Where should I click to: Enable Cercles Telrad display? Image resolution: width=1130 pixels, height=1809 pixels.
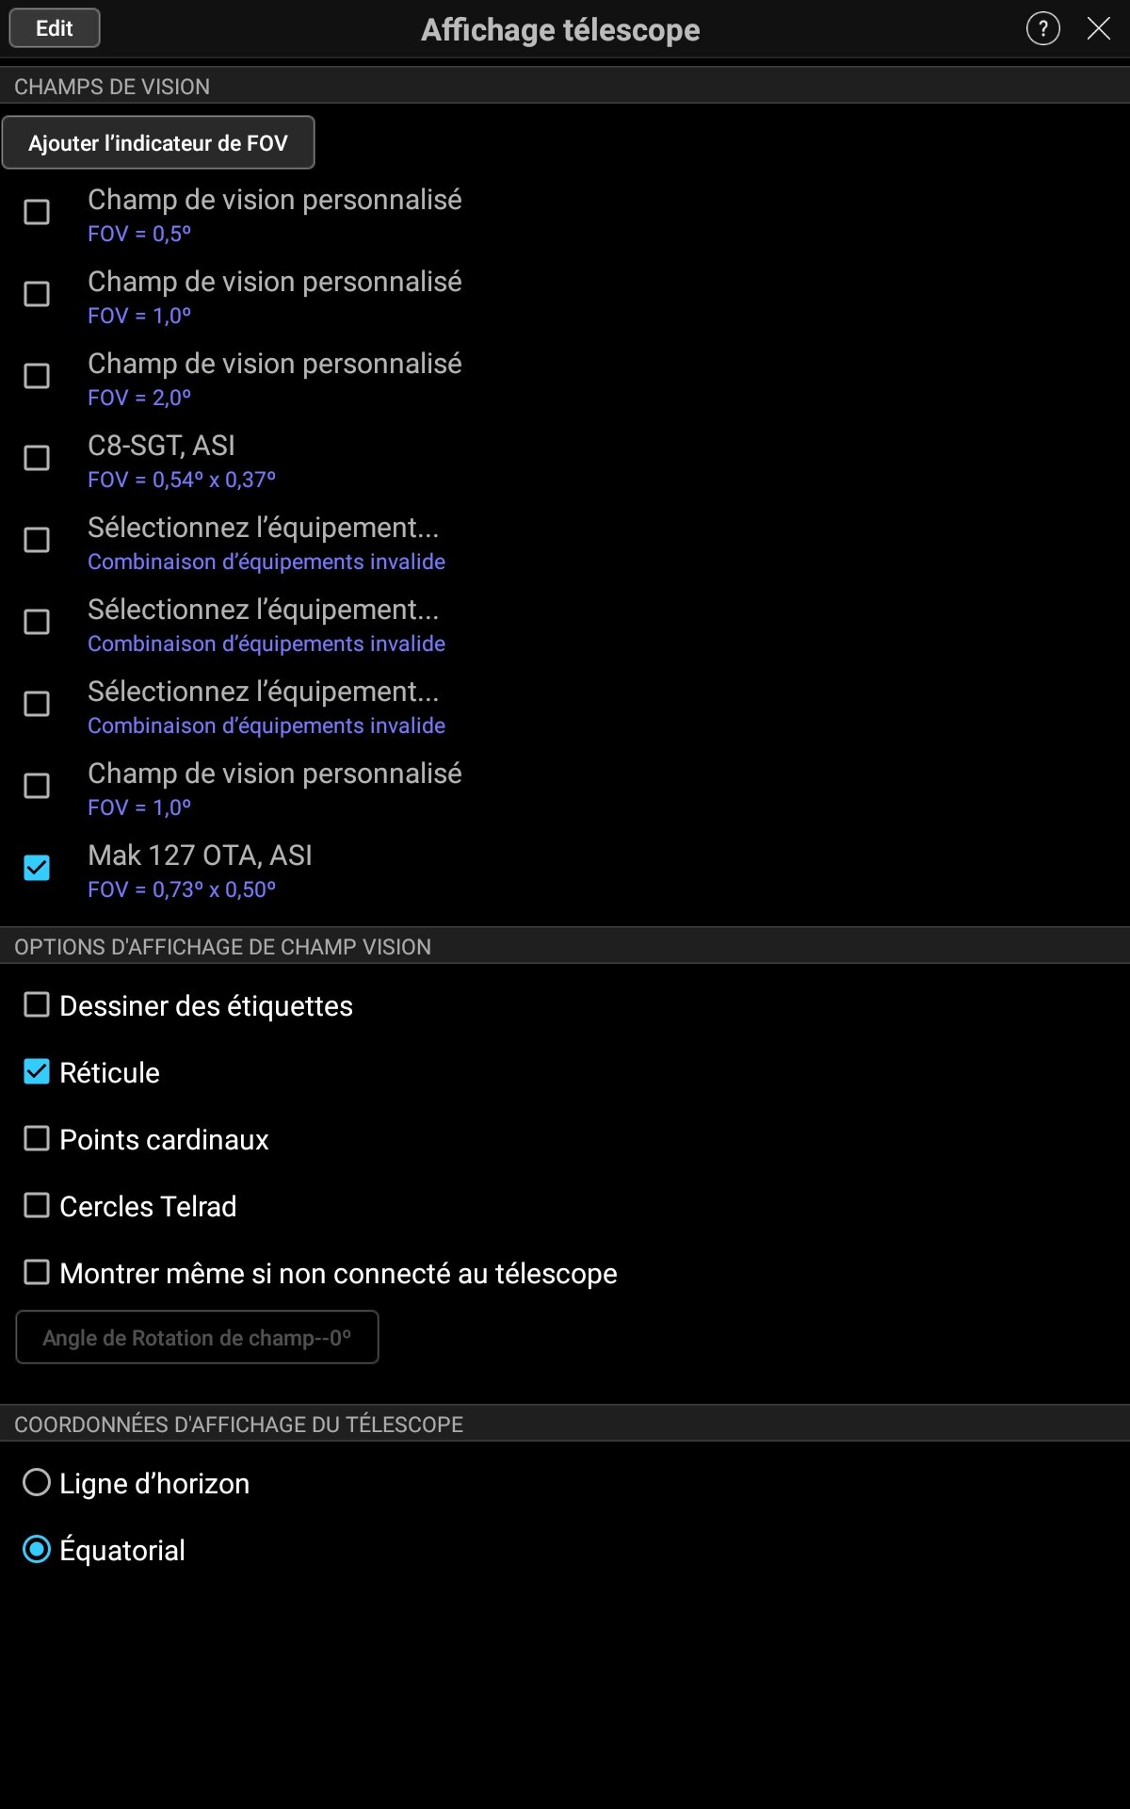click(37, 1206)
